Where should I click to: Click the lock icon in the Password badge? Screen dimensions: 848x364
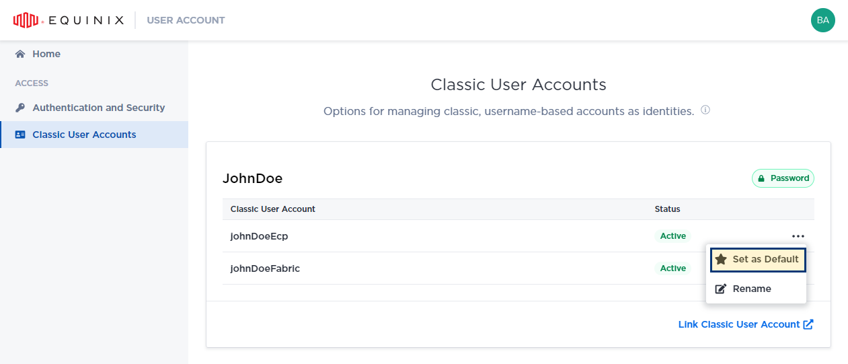pyautogui.click(x=761, y=178)
